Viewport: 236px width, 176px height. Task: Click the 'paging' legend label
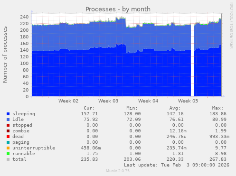pos(21,142)
